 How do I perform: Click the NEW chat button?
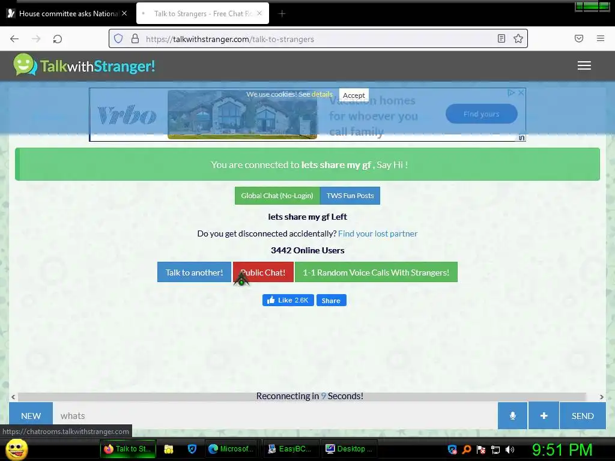(31, 415)
